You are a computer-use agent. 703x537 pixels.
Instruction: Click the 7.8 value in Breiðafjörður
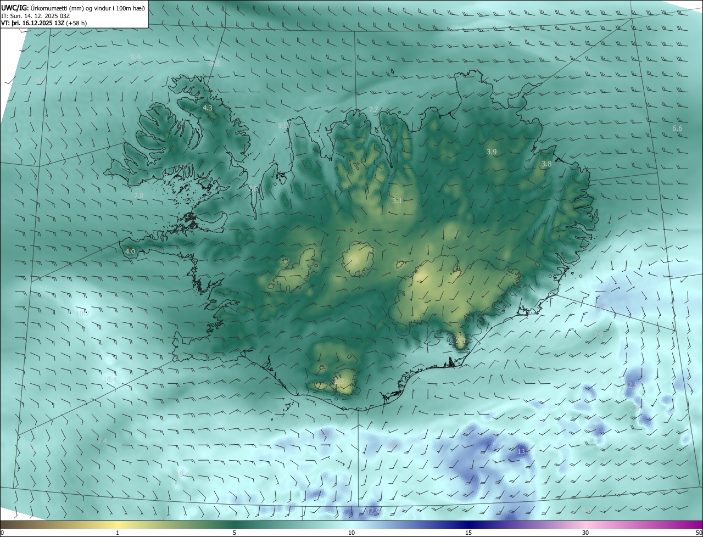point(138,196)
